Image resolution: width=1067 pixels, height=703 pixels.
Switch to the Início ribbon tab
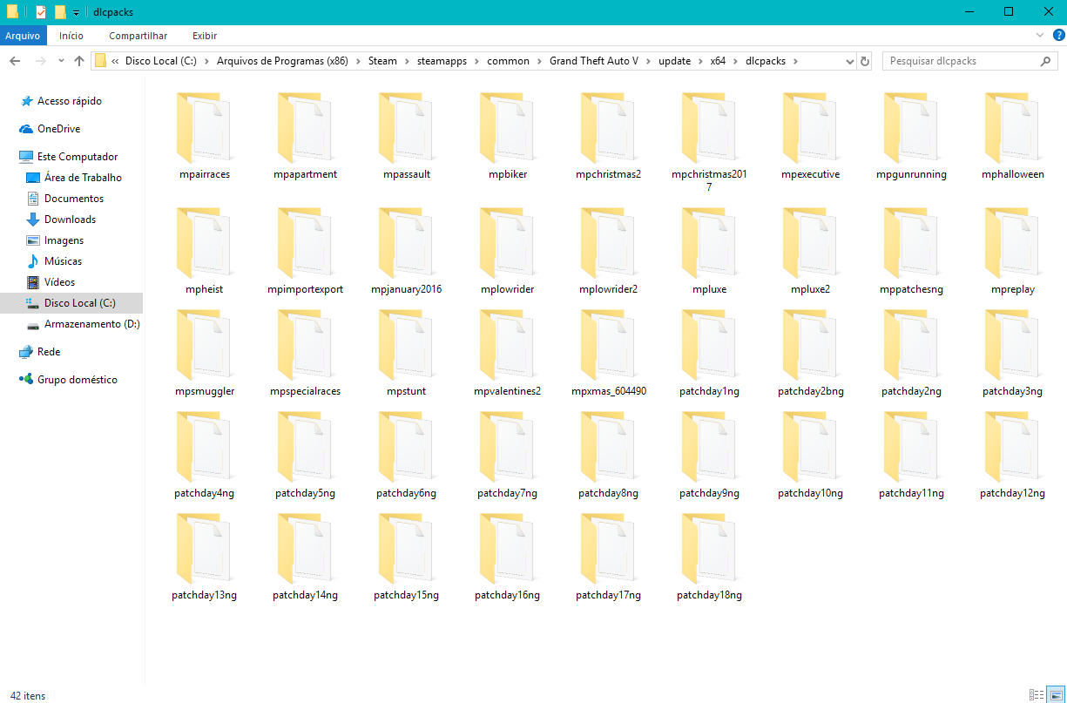point(71,36)
